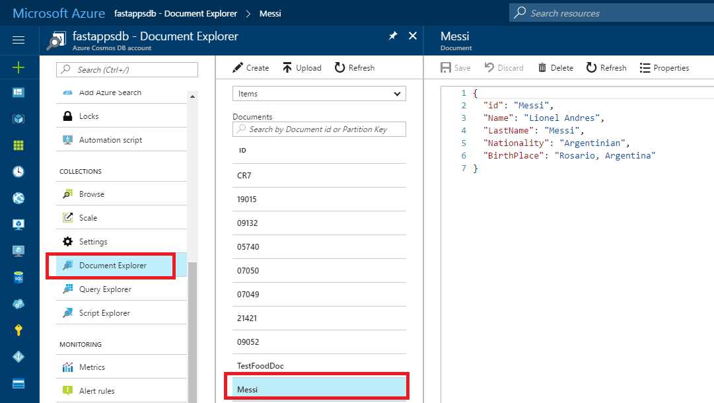Open Browse under Collections
714x403 pixels.
122,194
